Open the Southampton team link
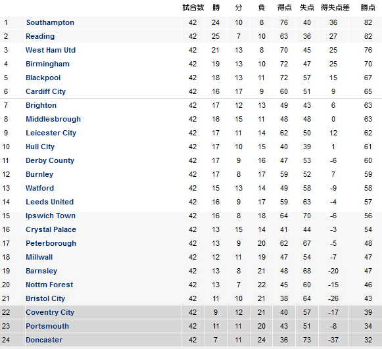 [x=50, y=22]
